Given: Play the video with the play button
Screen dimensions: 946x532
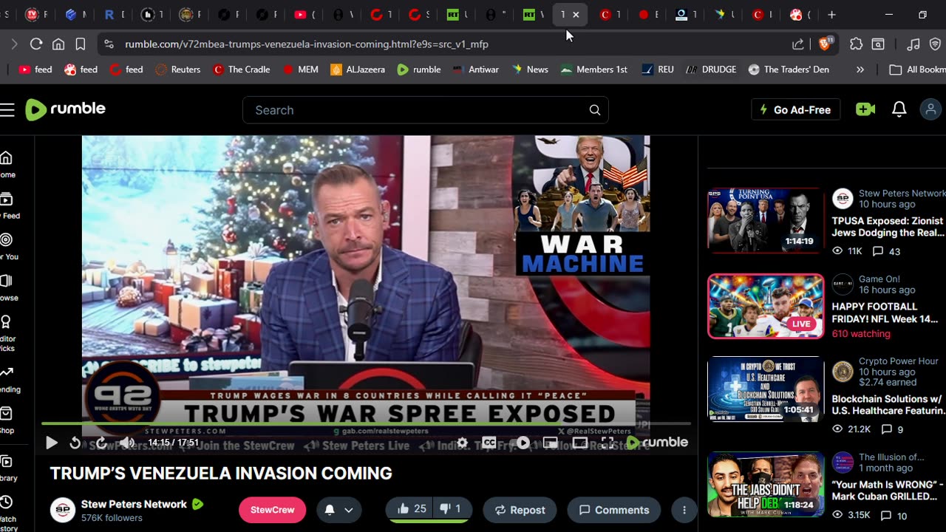Looking at the screenshot, I should pos(51,443).
